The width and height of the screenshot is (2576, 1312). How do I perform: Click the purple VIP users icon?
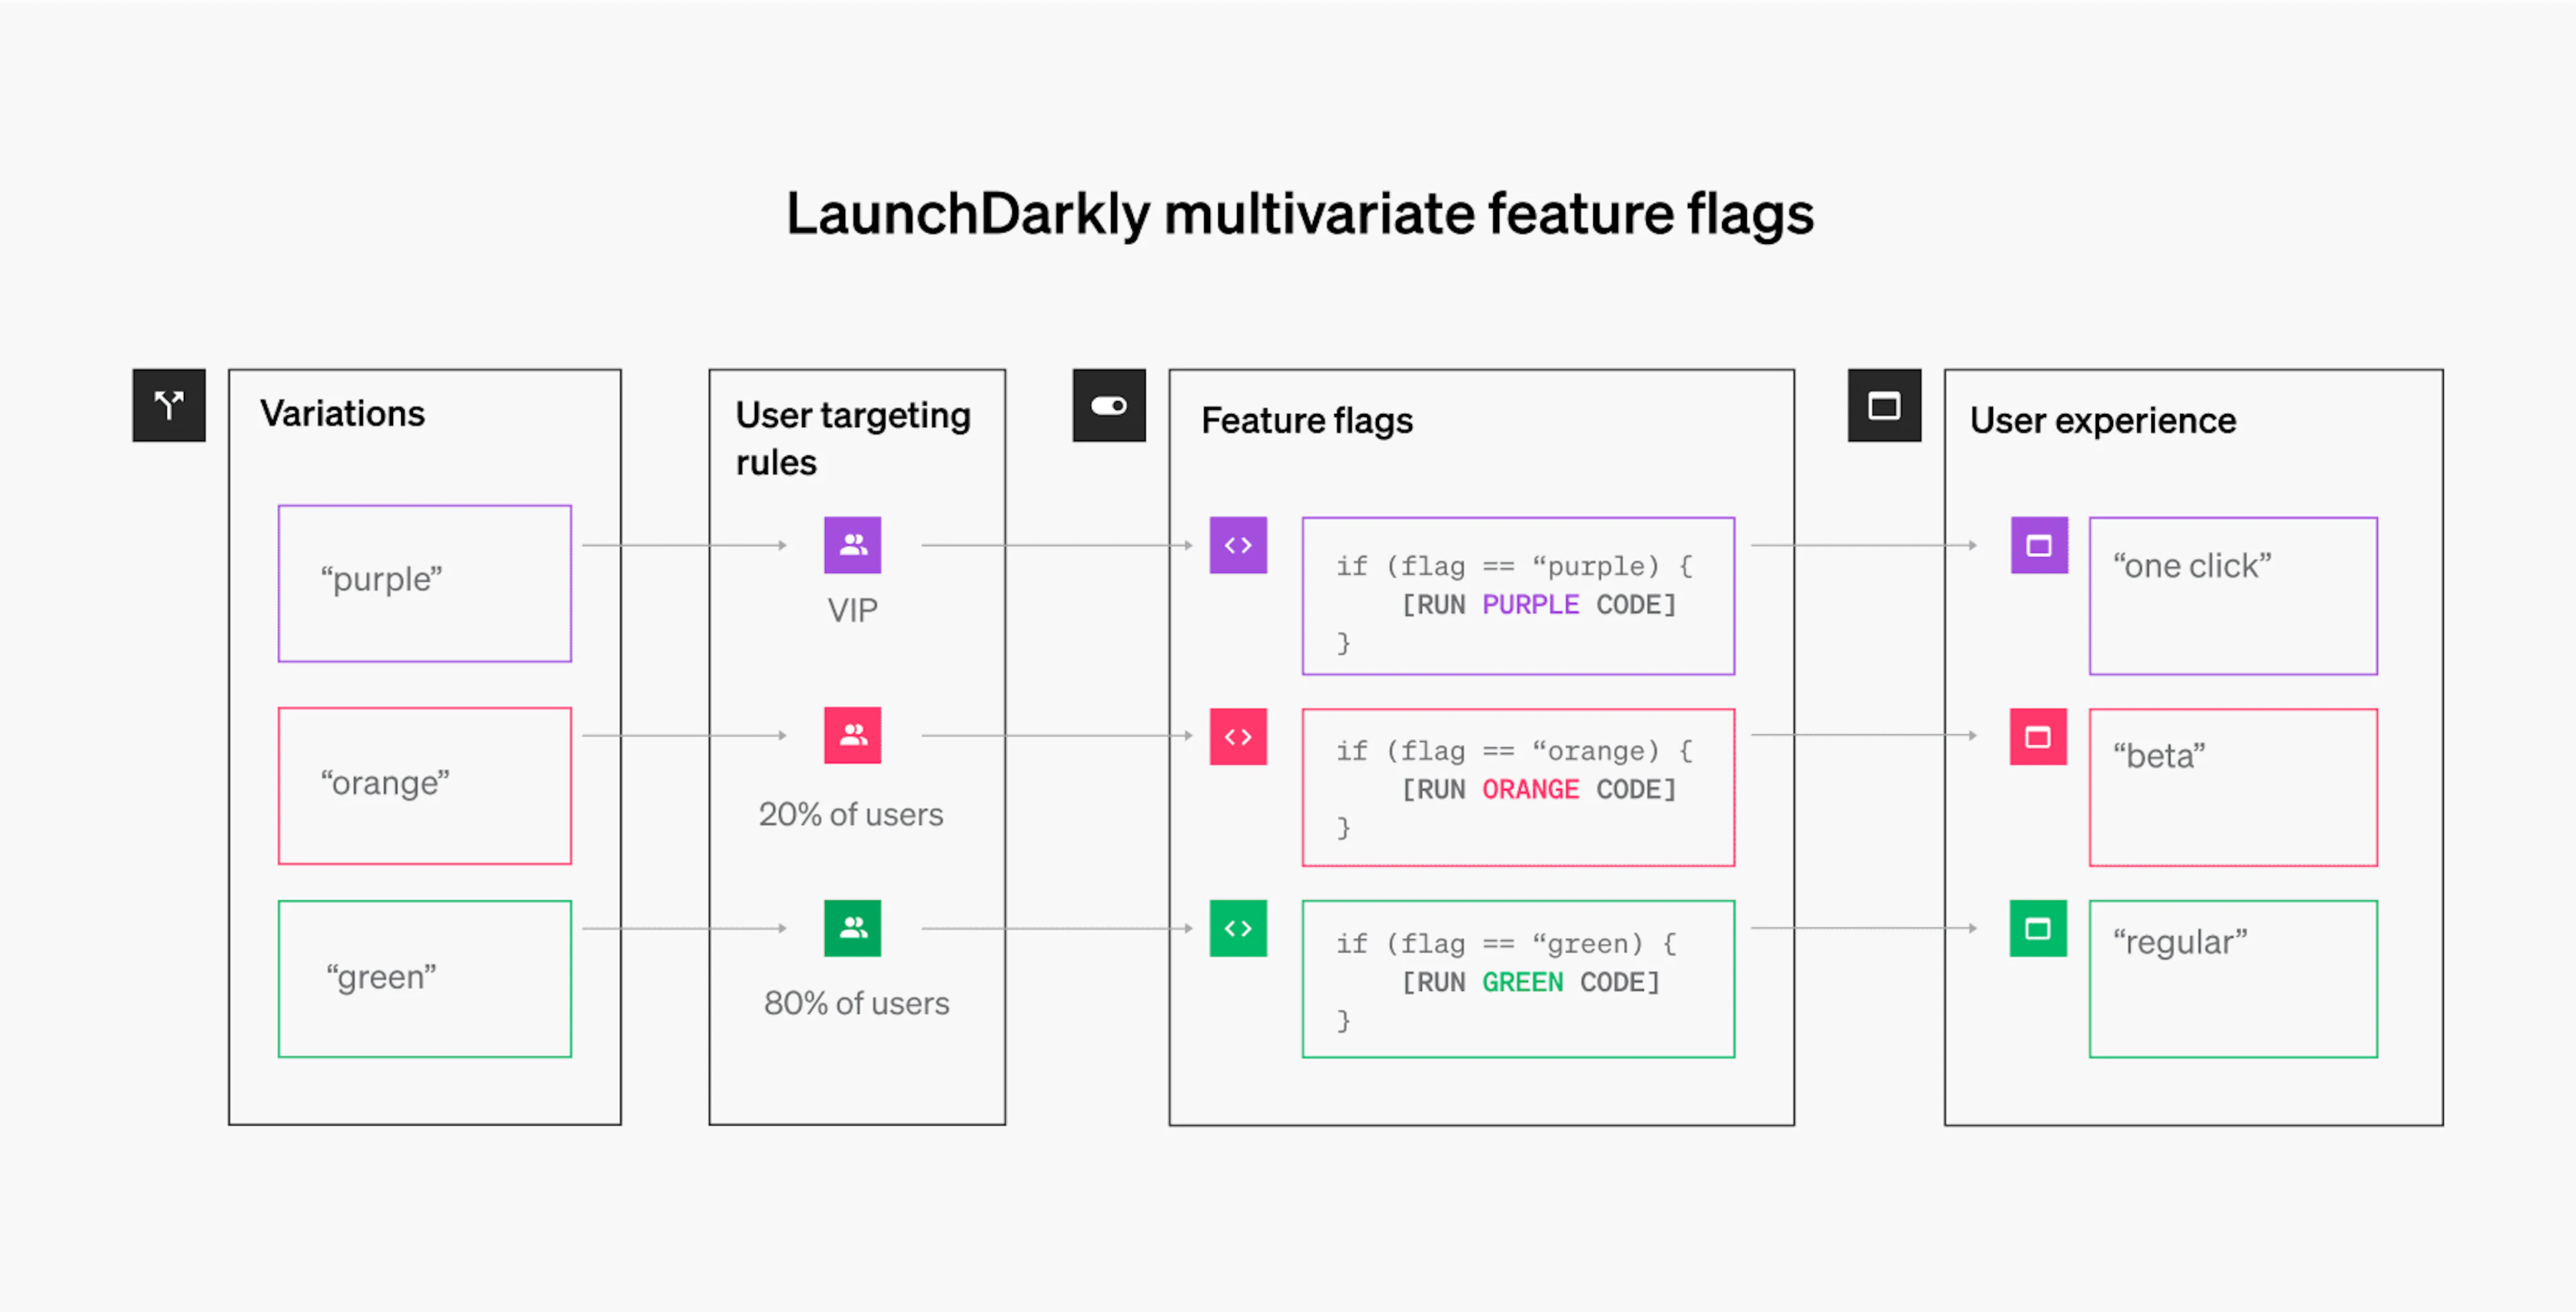(852, 545)
